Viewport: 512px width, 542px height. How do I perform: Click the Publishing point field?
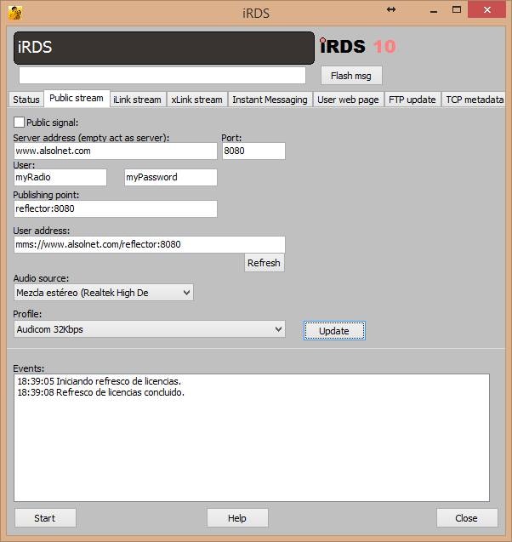[x=116, y=208]
